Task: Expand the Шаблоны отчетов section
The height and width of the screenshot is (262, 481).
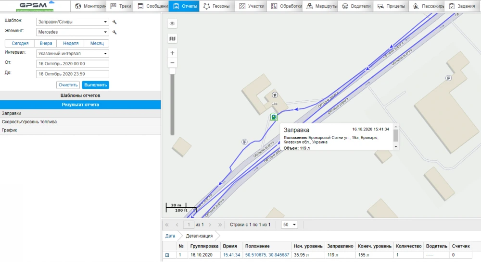Action: click(80, 95)
